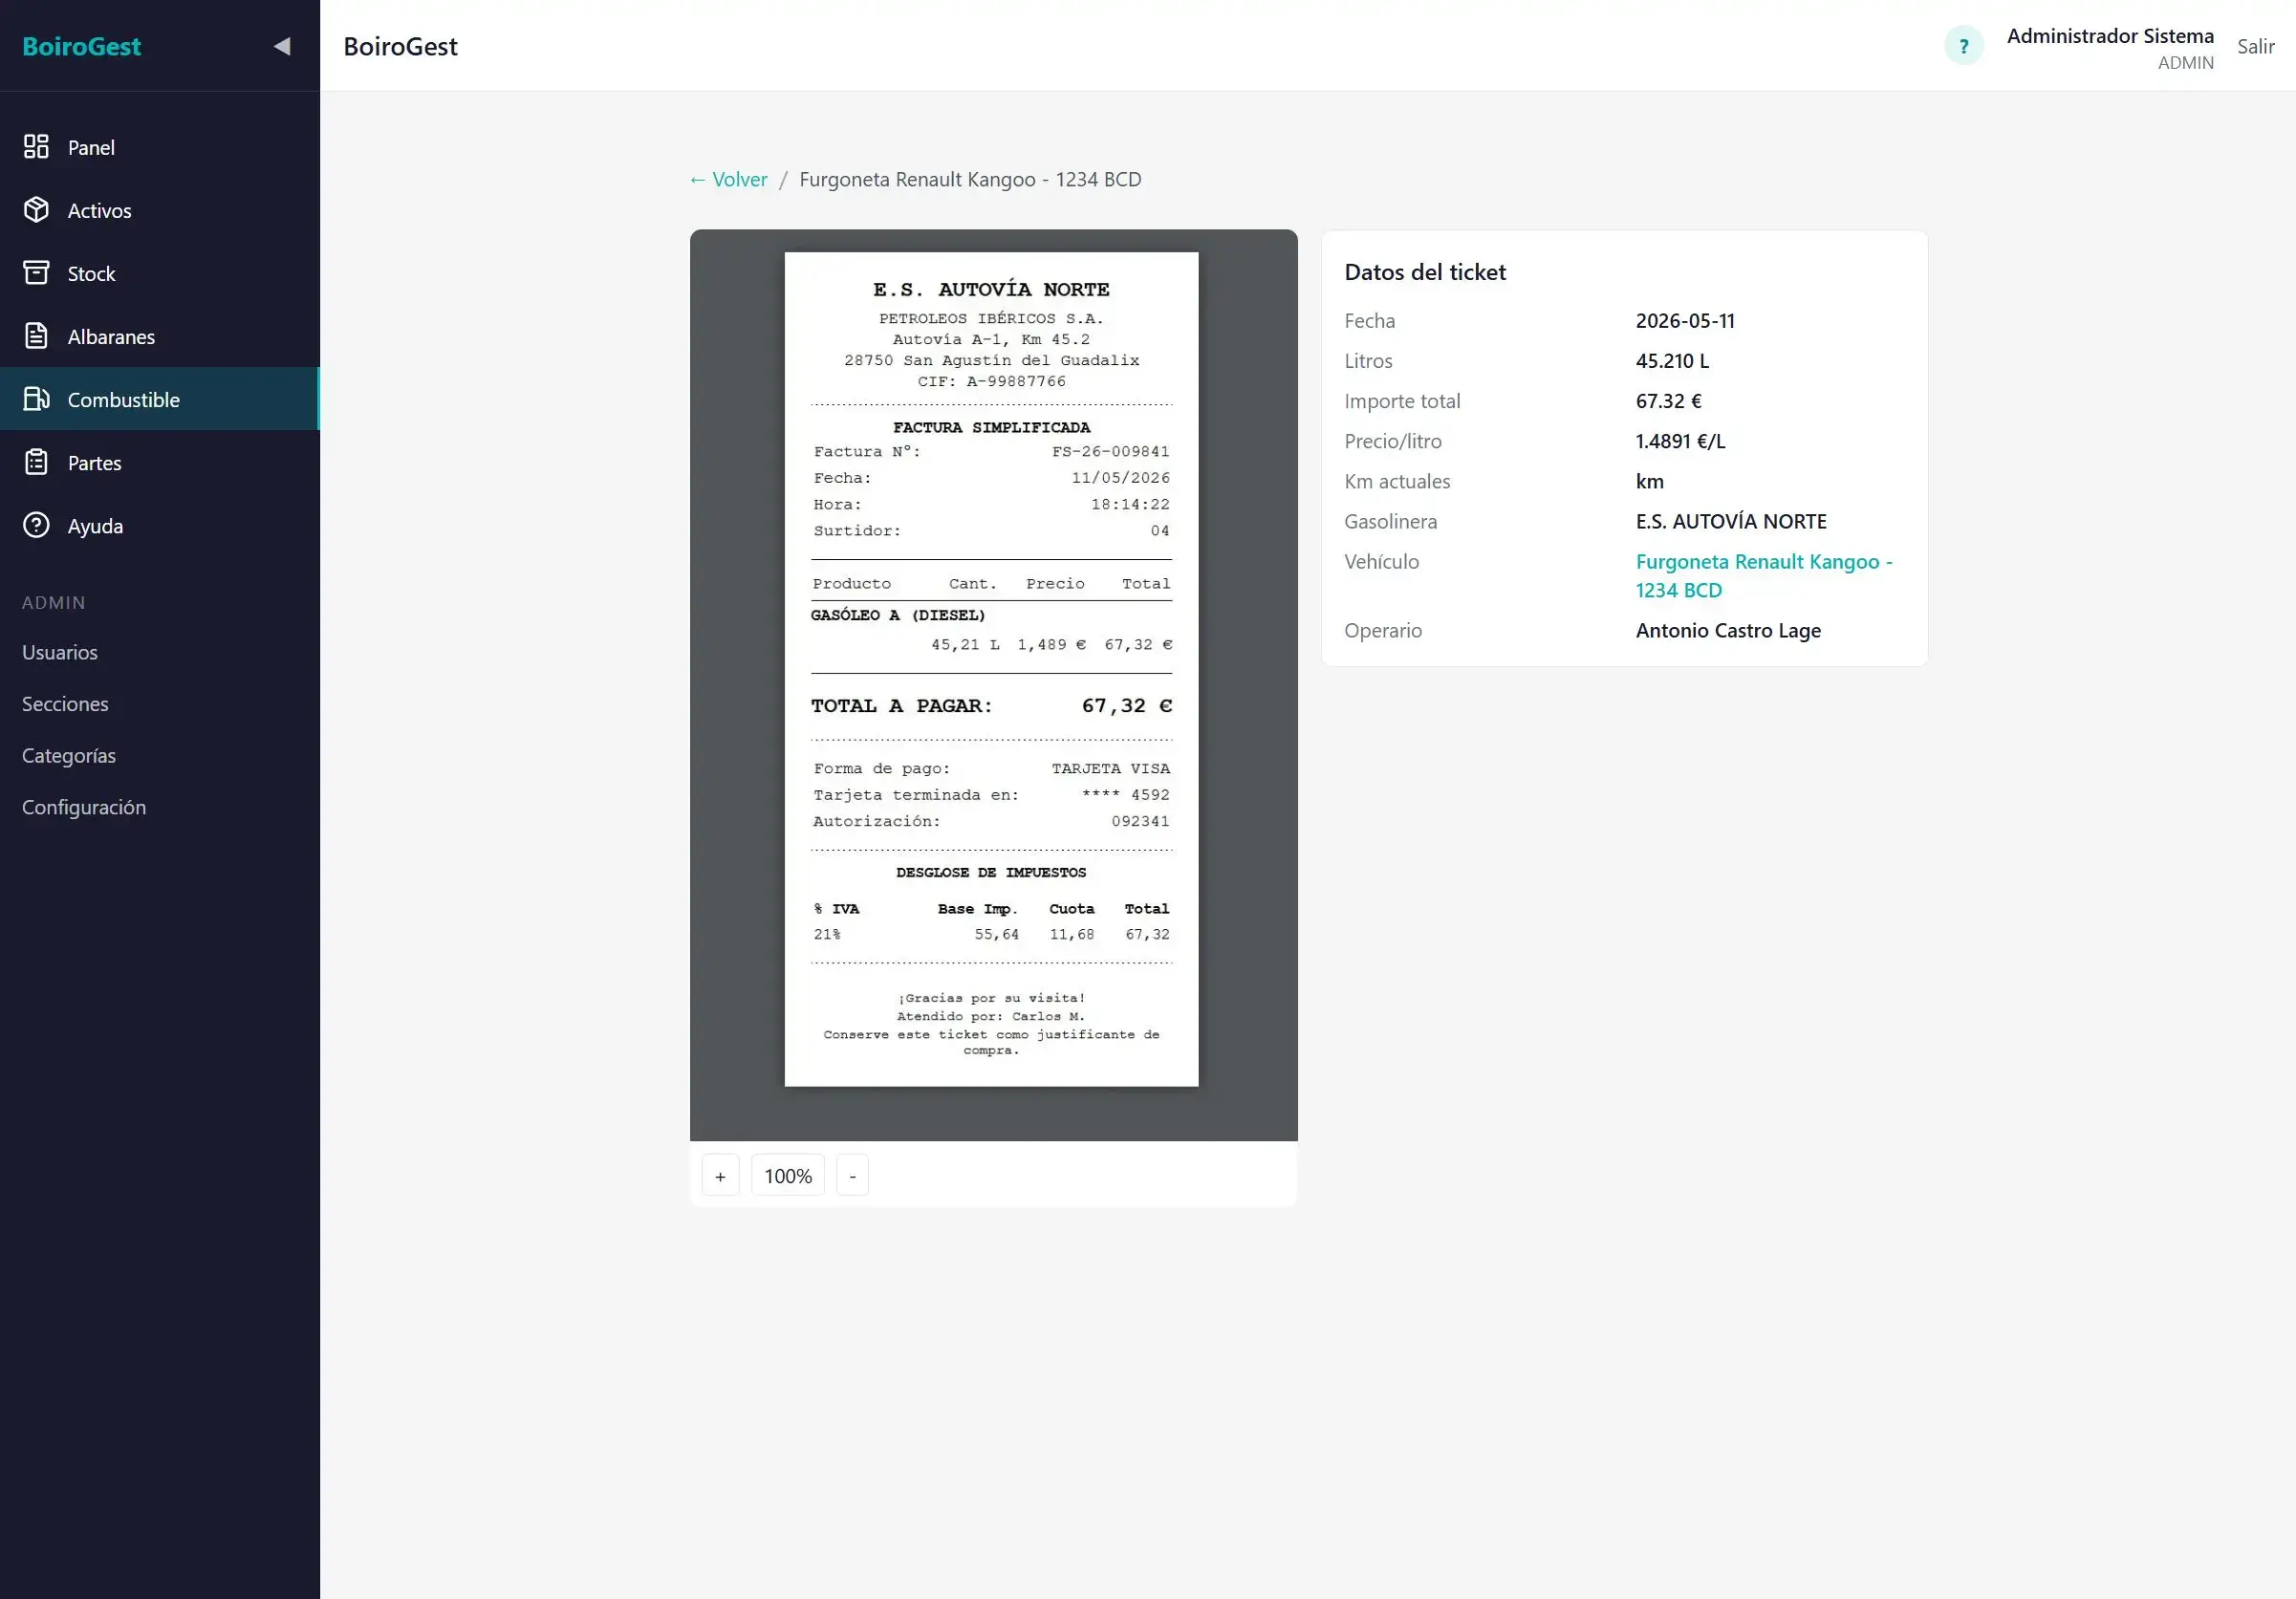Select Albaranes in the sidebar

160,336
